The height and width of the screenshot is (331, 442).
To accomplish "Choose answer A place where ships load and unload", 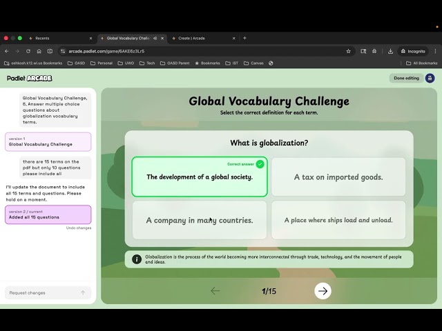I will pyautogui.click(x=338, y=220).
